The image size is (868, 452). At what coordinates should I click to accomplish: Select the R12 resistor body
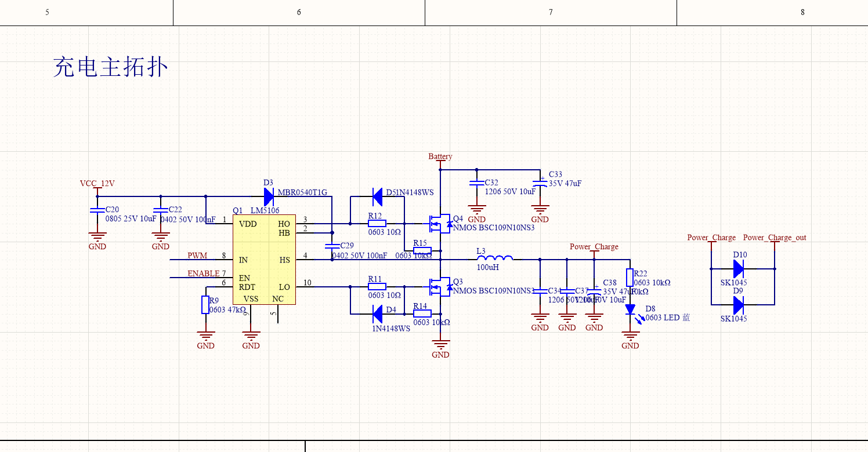click(377, 223)
